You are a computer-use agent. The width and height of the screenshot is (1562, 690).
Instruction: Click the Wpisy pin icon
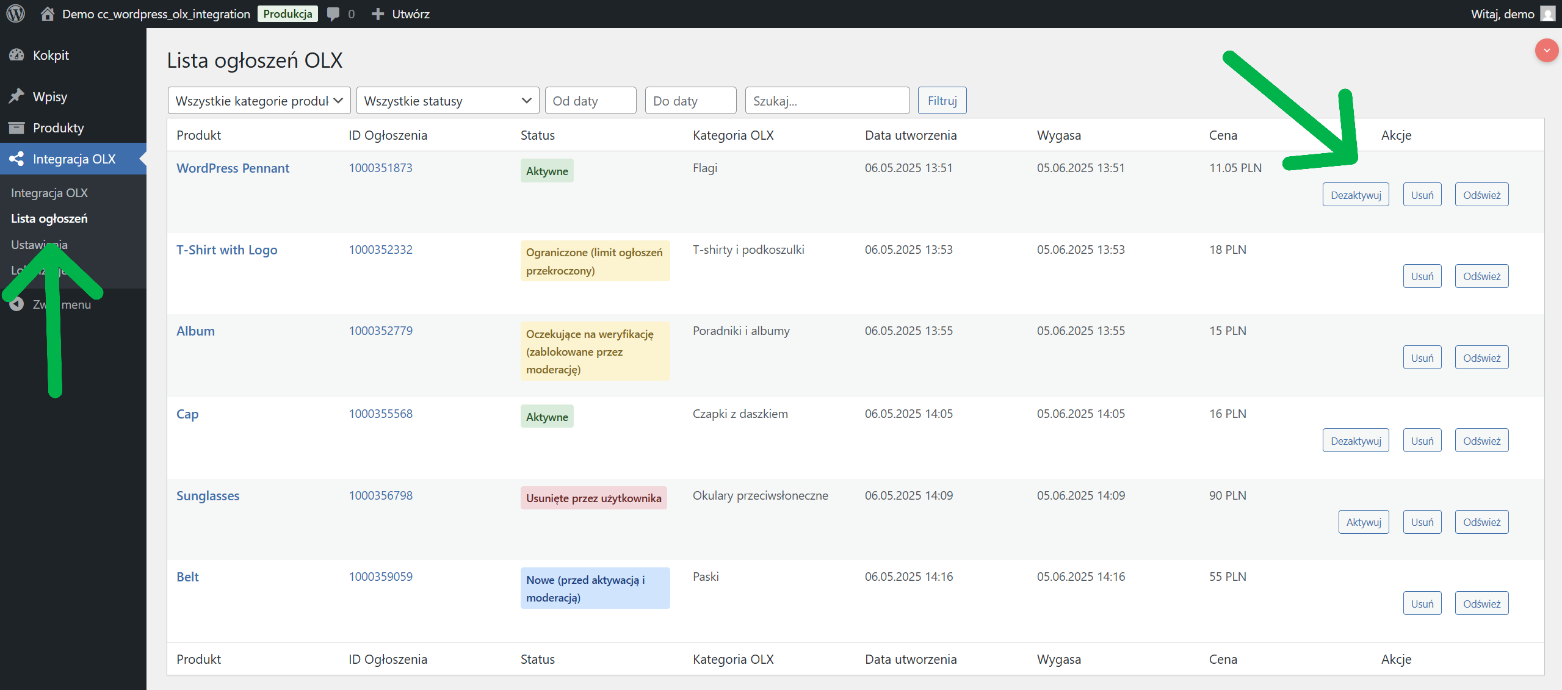coord(16,96)
